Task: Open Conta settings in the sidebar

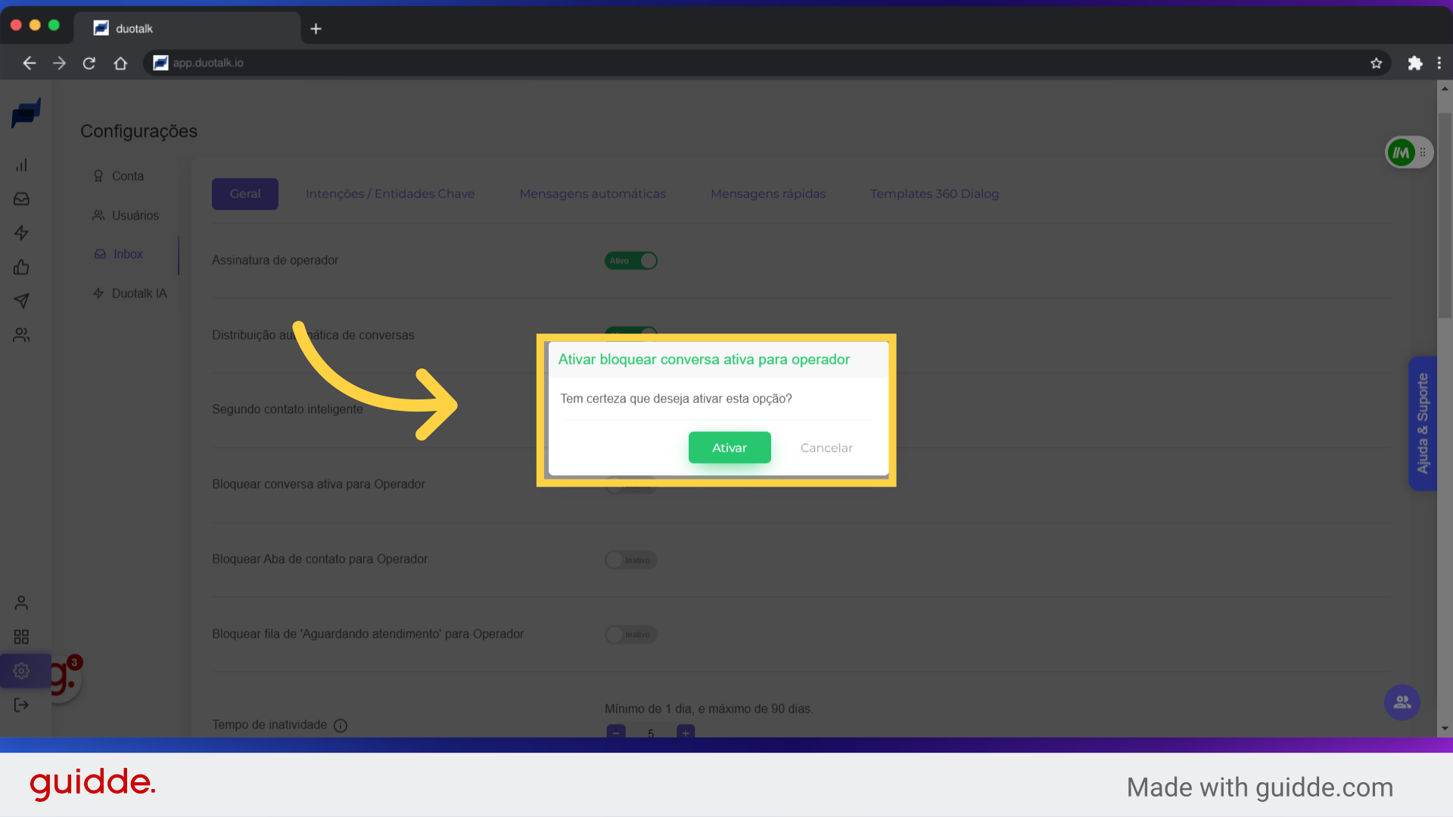Action: 119,176
